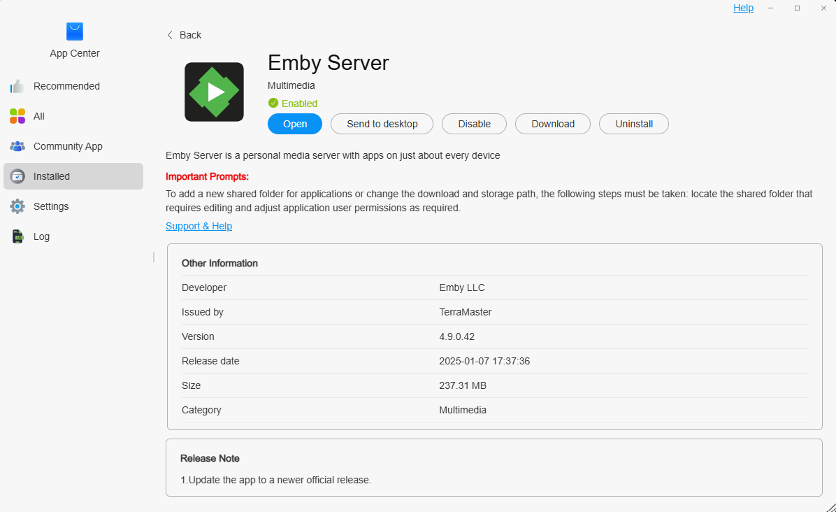Collapse back using the chevron arrow
Image resolution: width=836 pixels, height=512 pixels.
[x=169, y=34]
